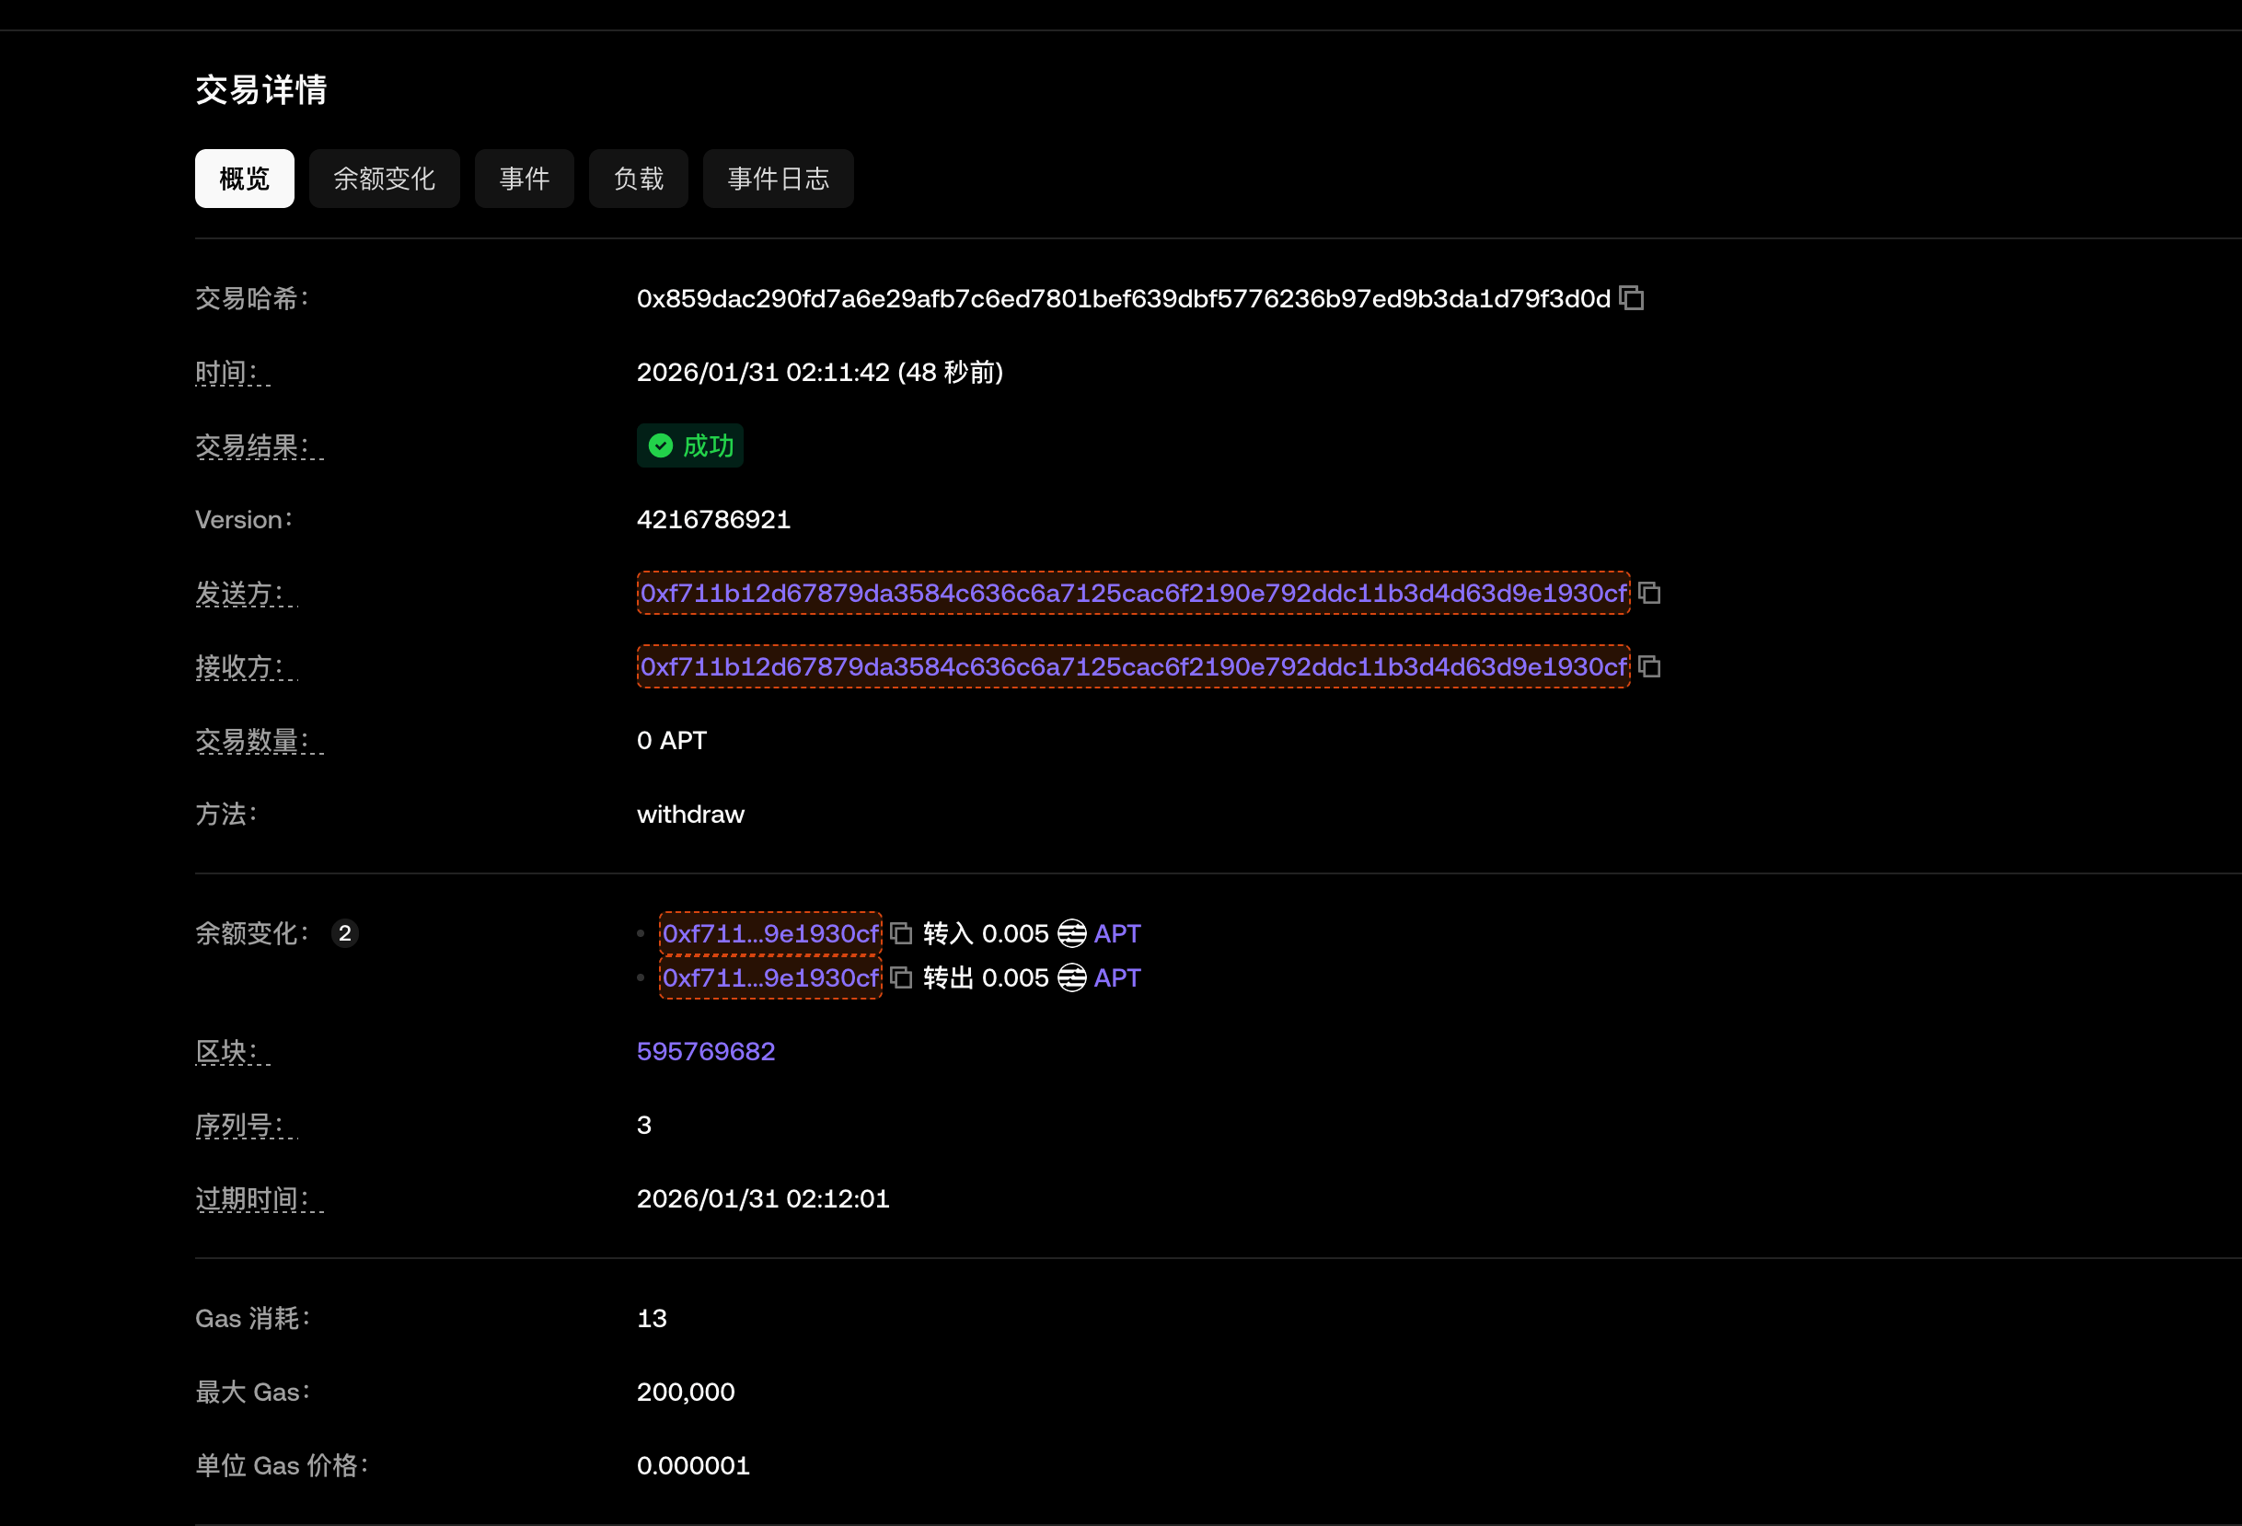The width and height of the screenshot is (2242, 1526).
Task: Open sender address link under 发送方
Action: 1133,592
